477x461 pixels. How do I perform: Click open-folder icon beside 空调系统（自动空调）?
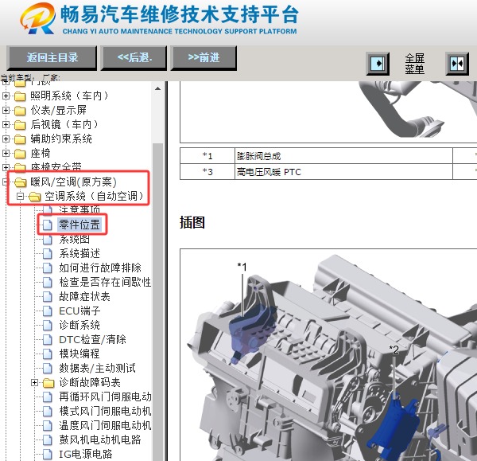tap(35, 197)
